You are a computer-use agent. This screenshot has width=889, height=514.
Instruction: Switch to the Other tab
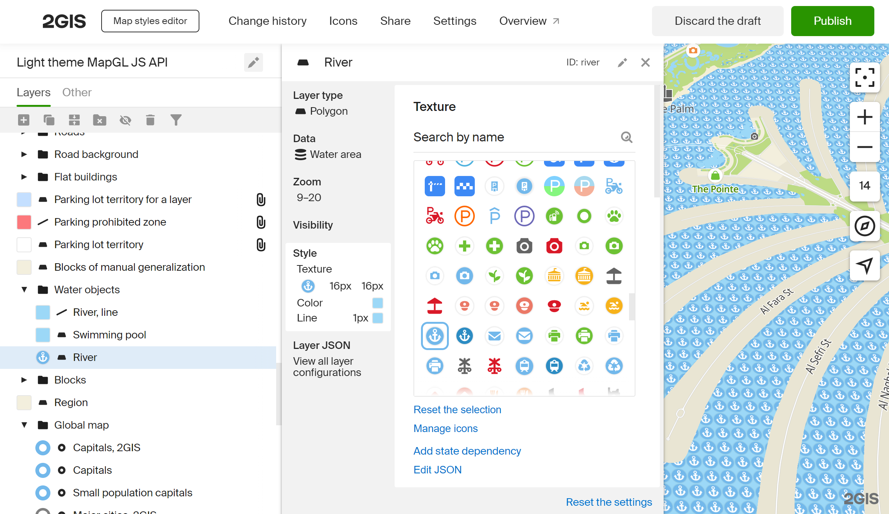77,92
